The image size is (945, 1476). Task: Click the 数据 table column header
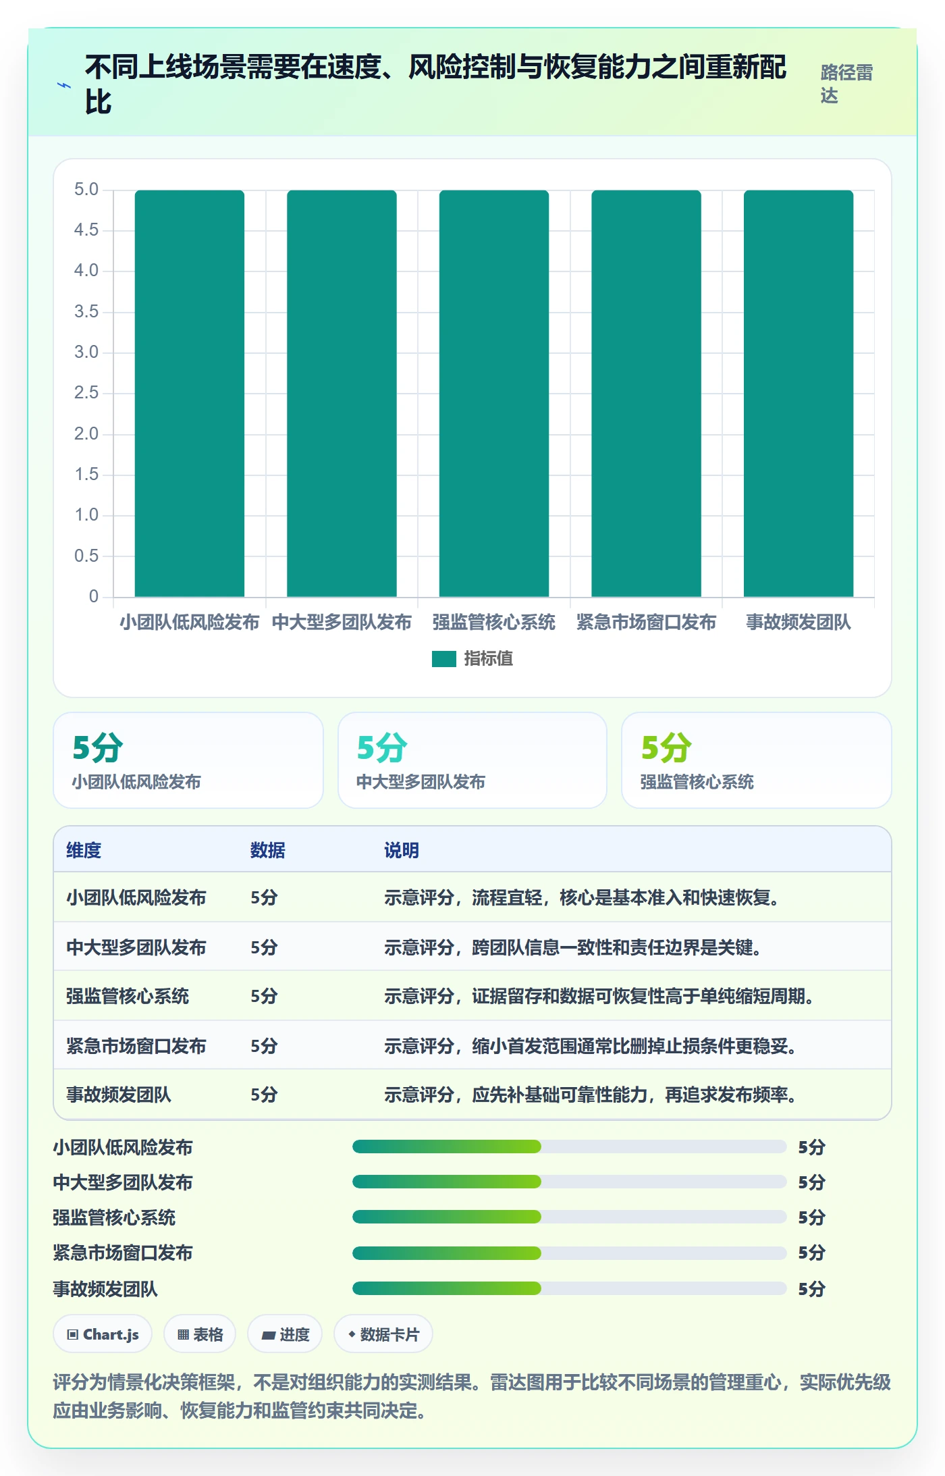pyautogui.click(x=268, y=850)
